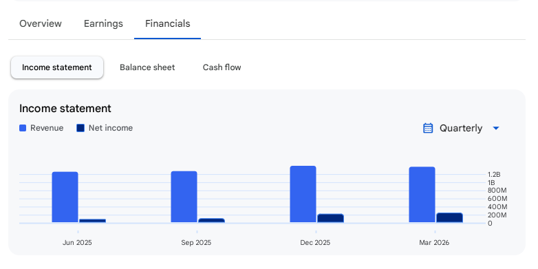Click the Jun 2025 revenue bar

[x=65, y=197]
